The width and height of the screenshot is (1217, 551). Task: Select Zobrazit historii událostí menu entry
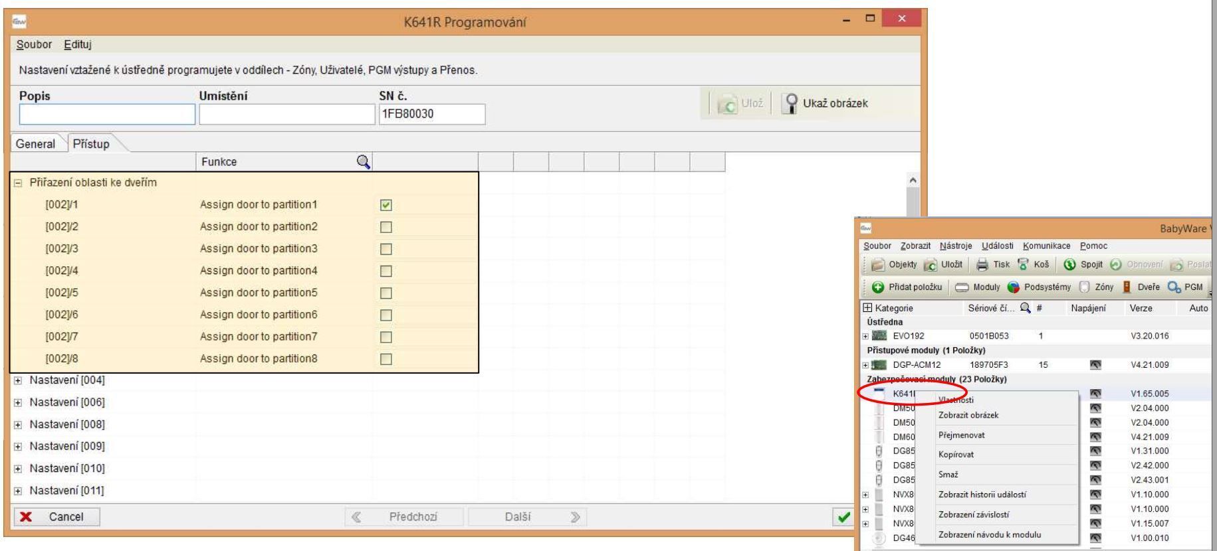(982, 495)
